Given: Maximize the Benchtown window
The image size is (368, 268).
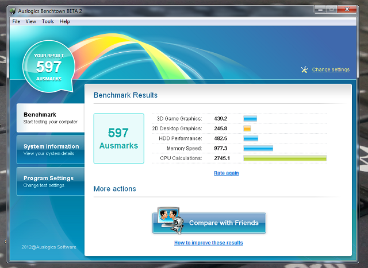Looking at the screenshot, I should coord(332,9).
